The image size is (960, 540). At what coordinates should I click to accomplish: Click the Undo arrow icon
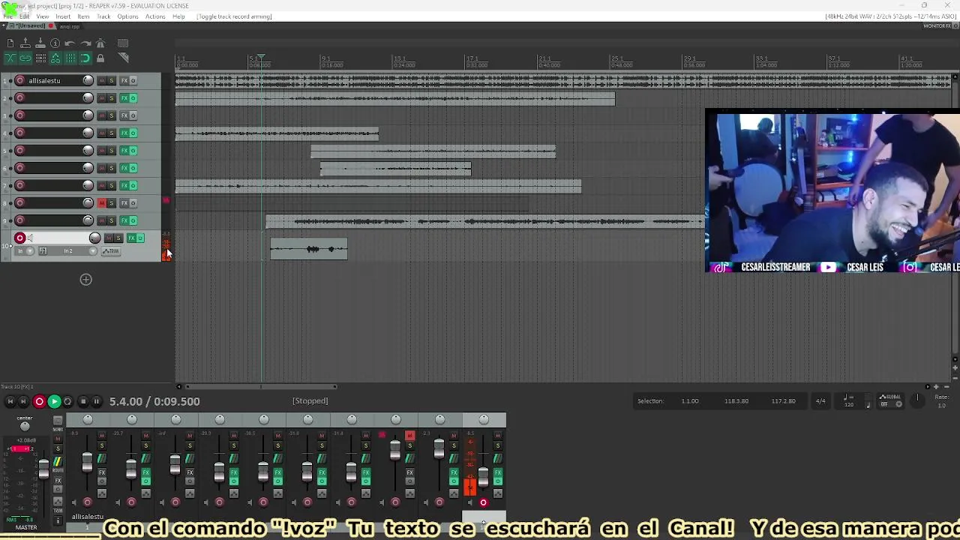(x=70, y=43)
